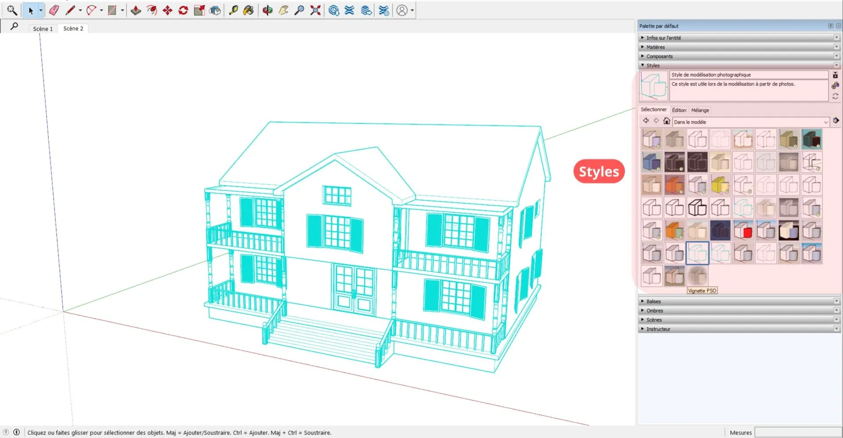Choose the Move tool with red arrows
The image size is (843, 438).
(167, 10)
